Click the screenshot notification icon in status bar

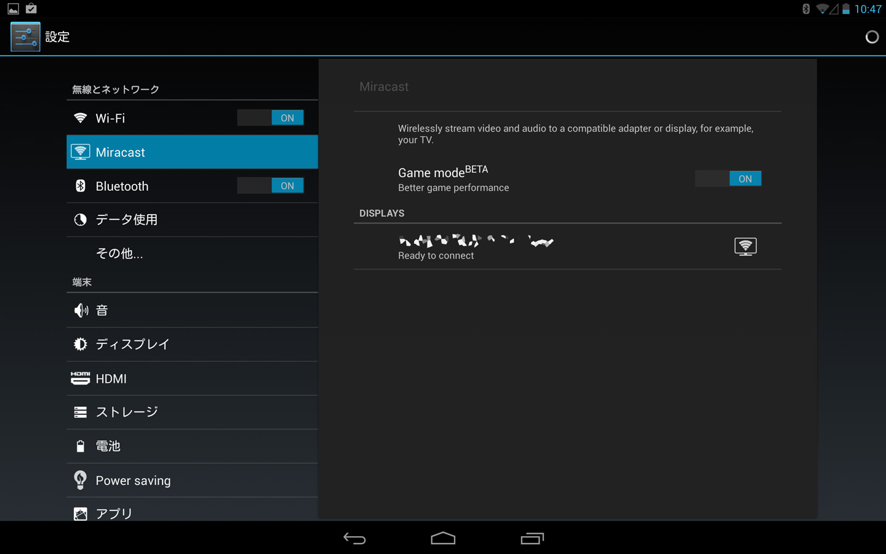(13, 9)
